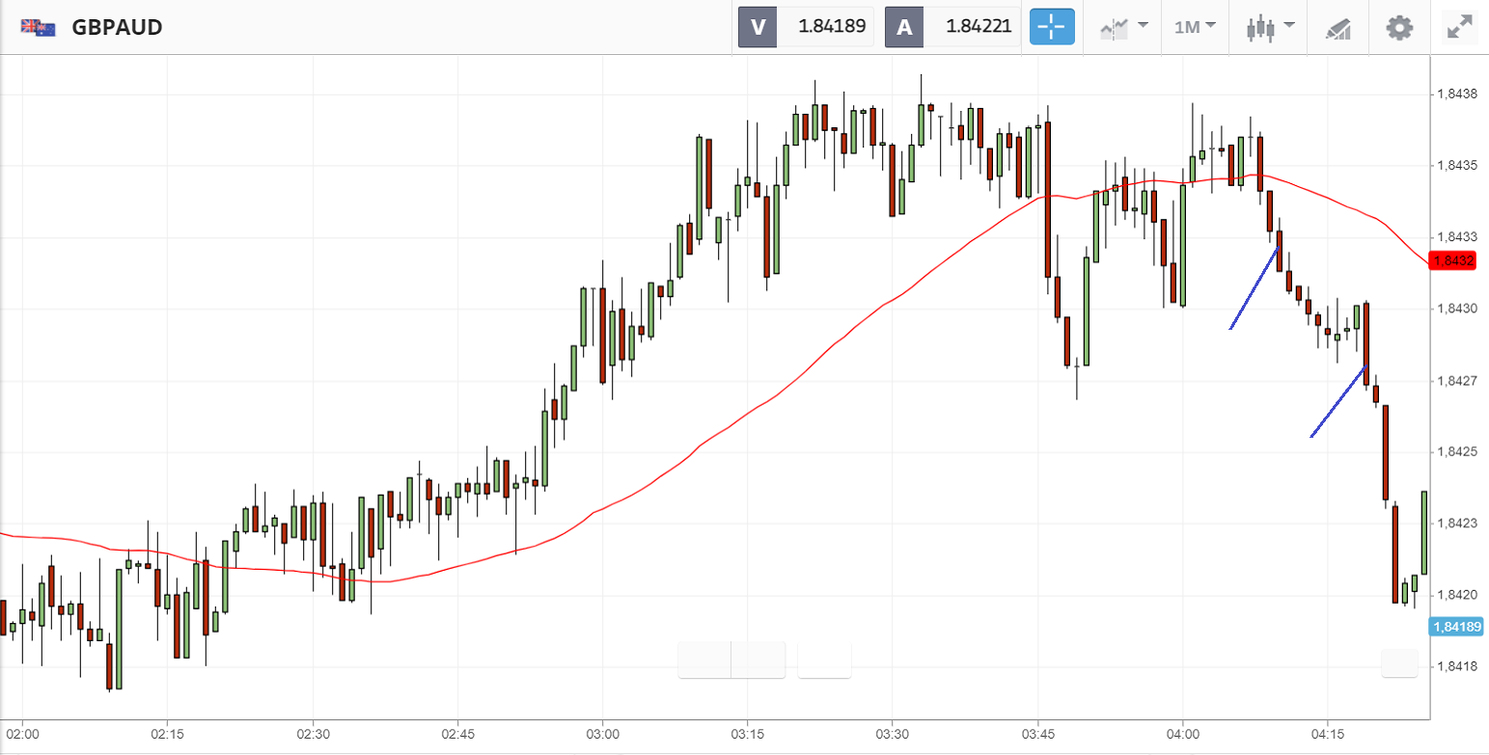Screen dimensions: 1489x755
Task: Open the 1M timeframe dropdown
Action: pos(1195,27)
